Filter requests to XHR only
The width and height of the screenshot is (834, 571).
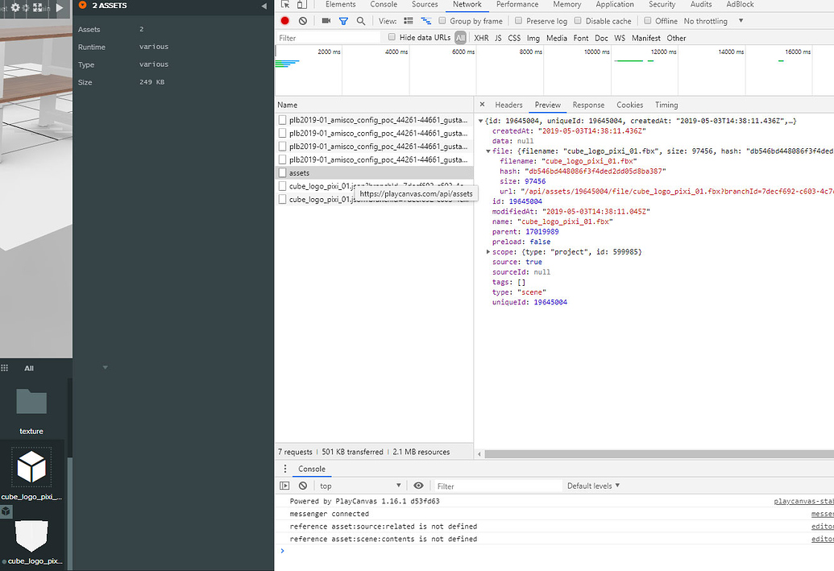point(481,37)
